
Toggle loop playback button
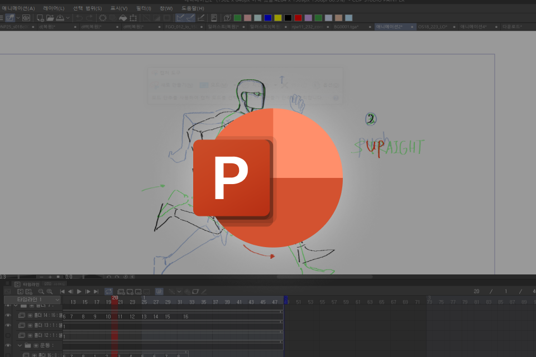pos(108,291)
